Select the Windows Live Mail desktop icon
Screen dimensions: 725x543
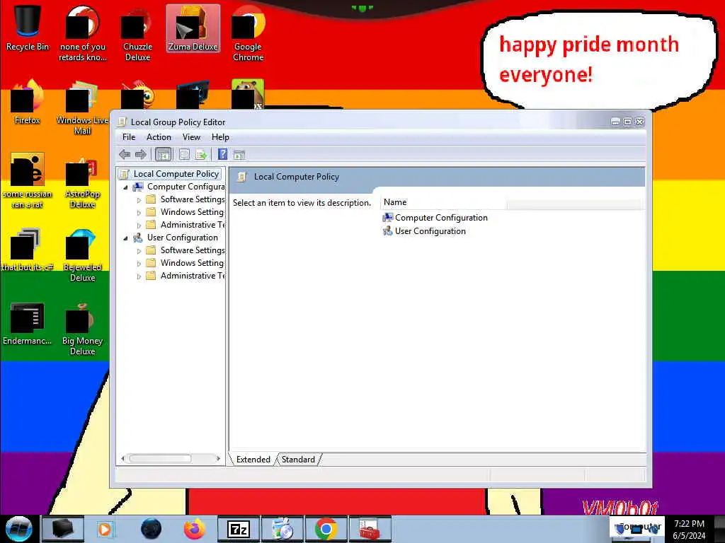[x=82, y=108]
